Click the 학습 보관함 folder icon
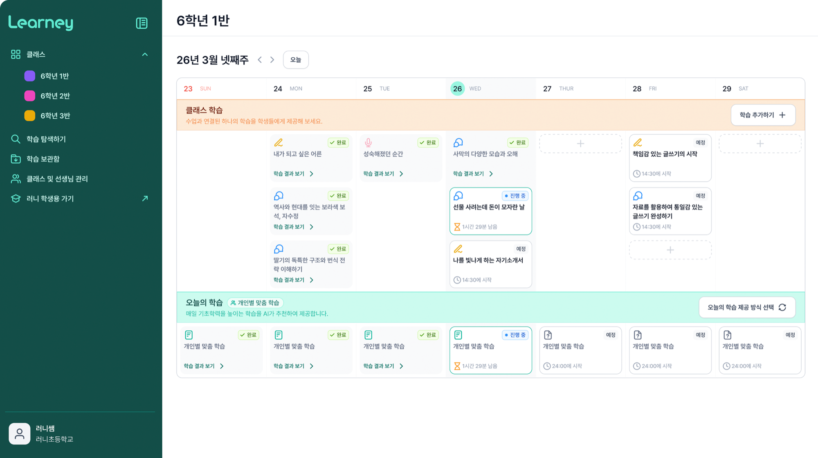The image size is (818, 458). pyautogui.click(x=16, y=159)
